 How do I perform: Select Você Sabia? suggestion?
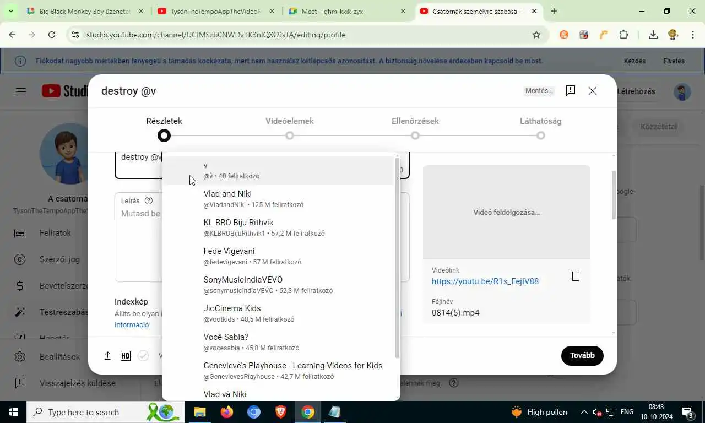279,343
